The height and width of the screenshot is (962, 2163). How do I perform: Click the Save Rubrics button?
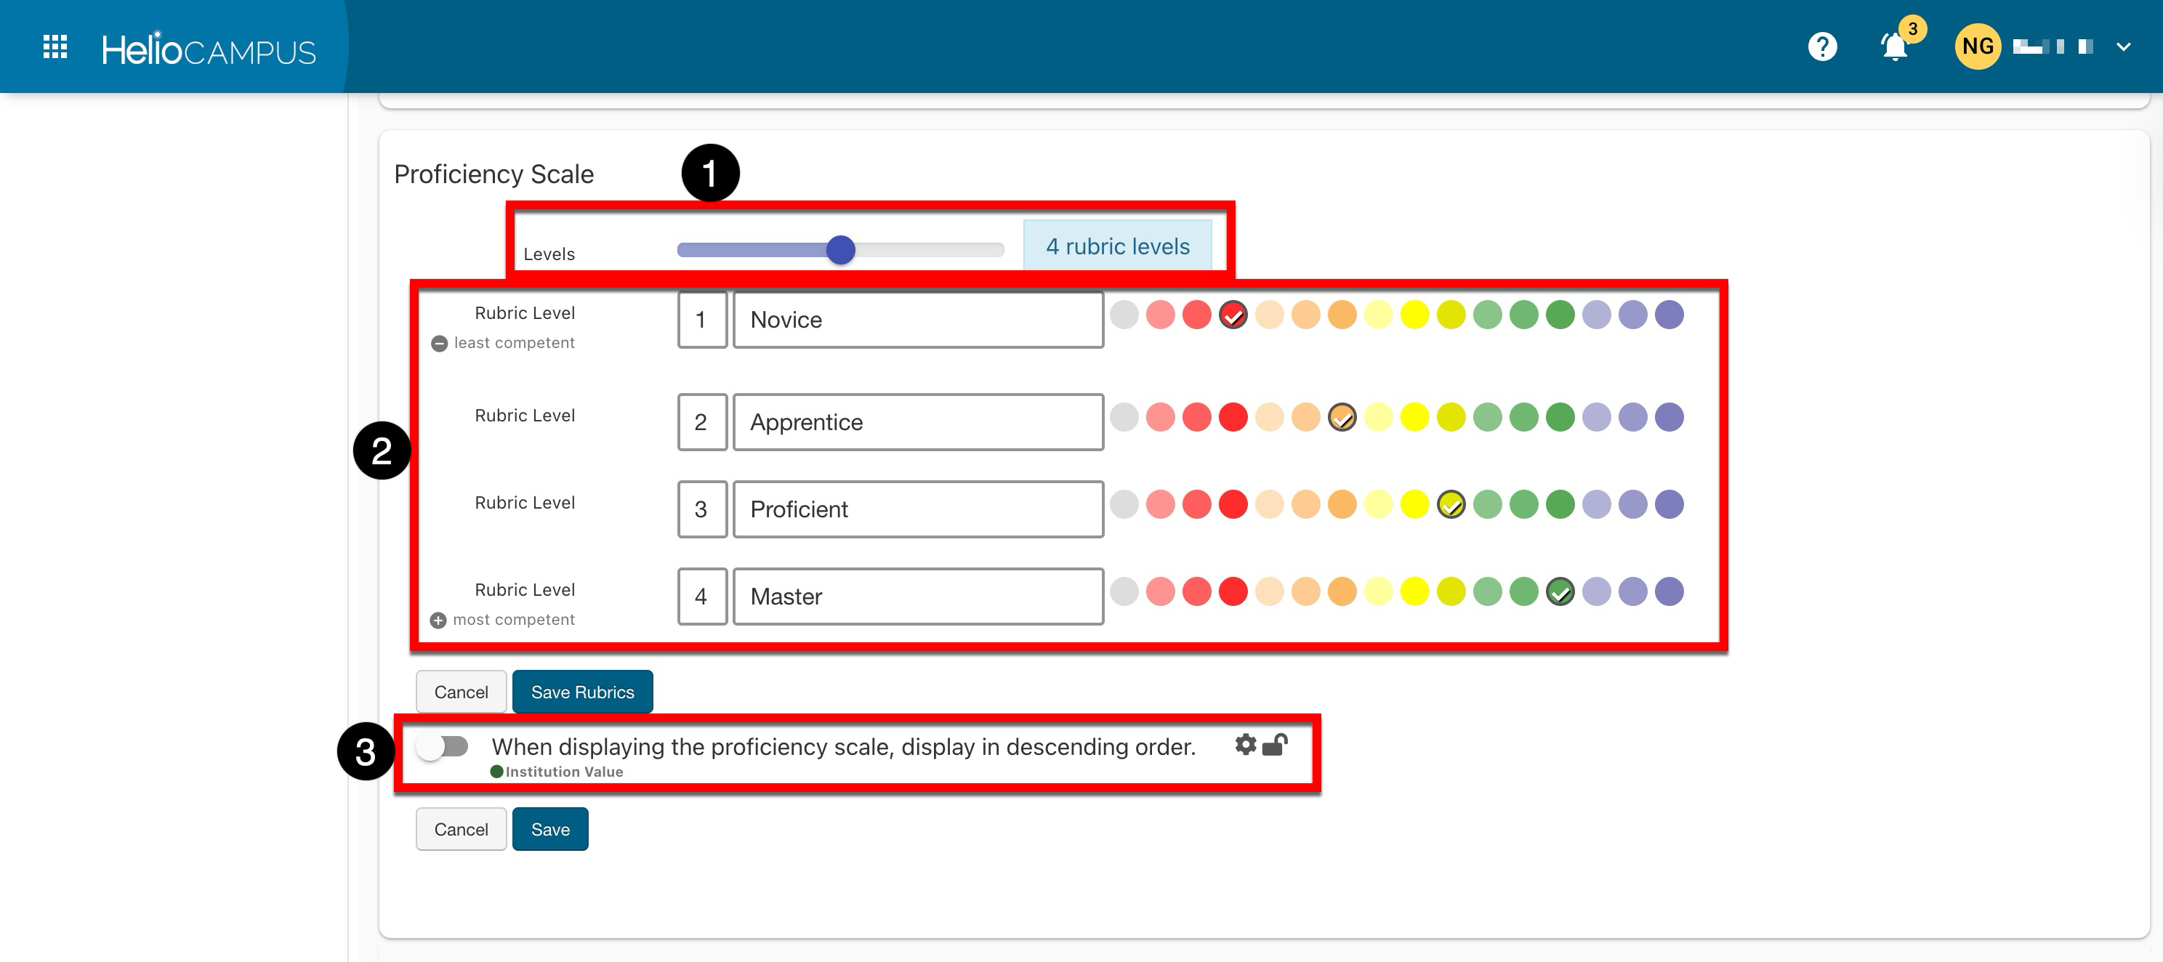pos(582,692)
